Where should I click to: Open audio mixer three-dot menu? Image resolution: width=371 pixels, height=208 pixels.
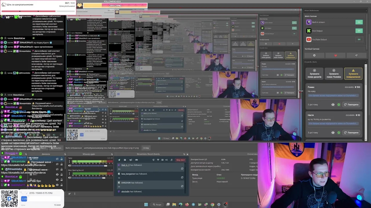[74, 194]
